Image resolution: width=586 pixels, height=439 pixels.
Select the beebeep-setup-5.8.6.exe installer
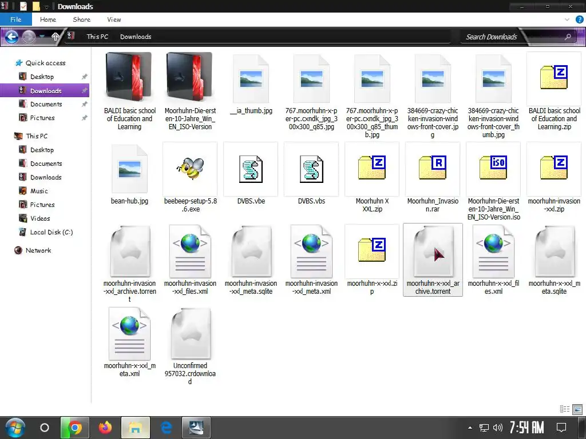(x=190, y=178)
